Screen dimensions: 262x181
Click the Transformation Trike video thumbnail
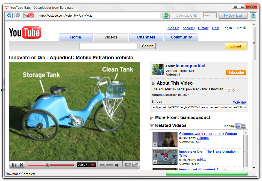click(x=164, y=157)
